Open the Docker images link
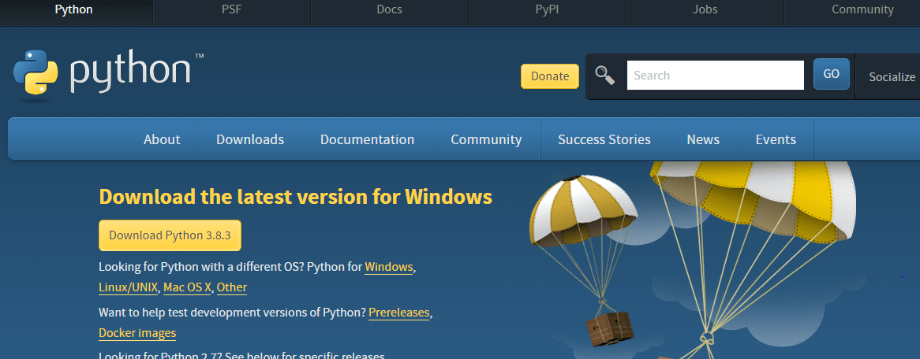 pos(137,333)
